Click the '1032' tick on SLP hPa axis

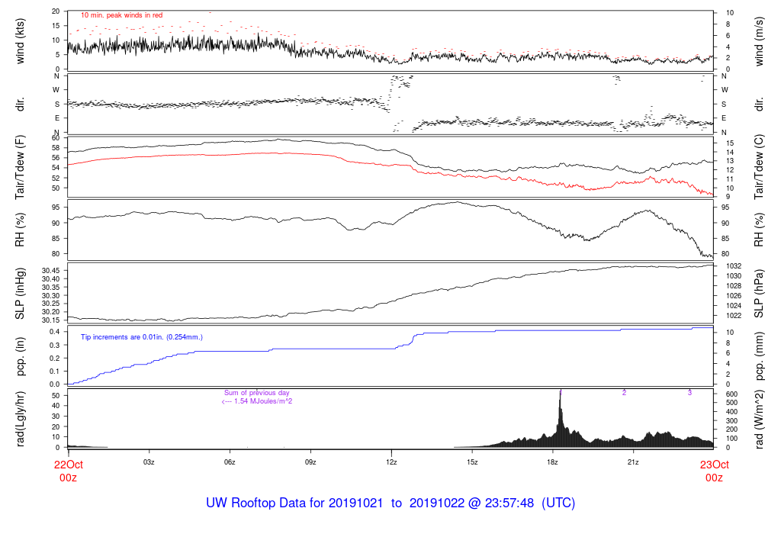coord(734,266)
